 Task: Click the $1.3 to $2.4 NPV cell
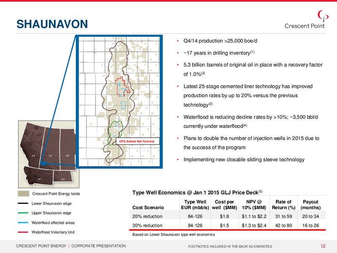(254, 226)
